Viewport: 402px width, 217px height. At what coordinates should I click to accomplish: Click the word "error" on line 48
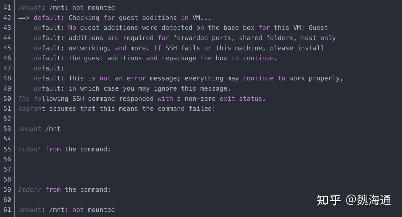pos(136,78)
